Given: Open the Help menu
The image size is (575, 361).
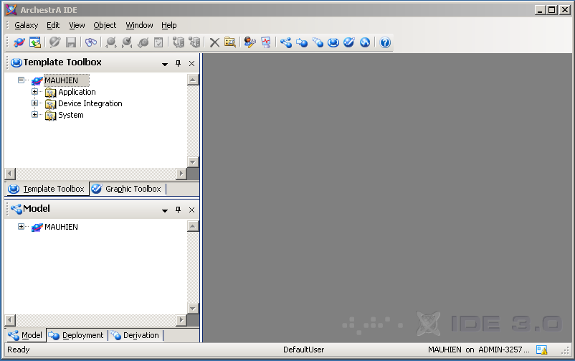Looking at the screenshot, I should (169, 25).
